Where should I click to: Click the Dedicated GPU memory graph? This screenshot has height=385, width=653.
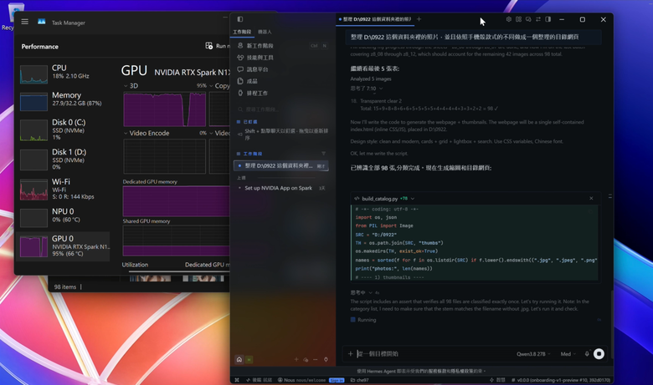click(176, 201)
